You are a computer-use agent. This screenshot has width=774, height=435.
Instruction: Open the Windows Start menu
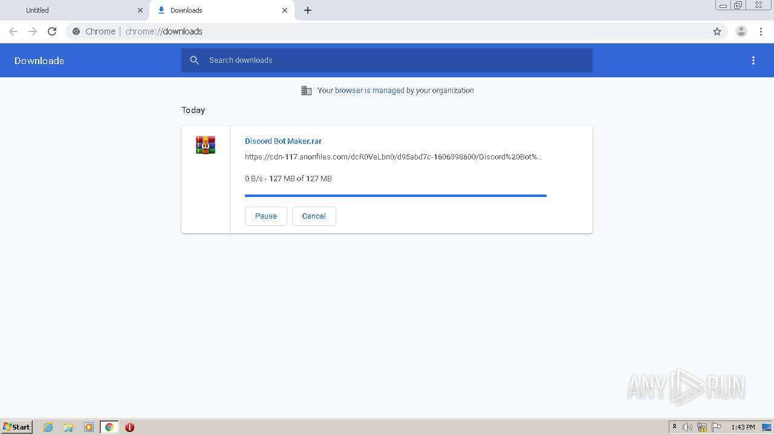coord(17,427)
